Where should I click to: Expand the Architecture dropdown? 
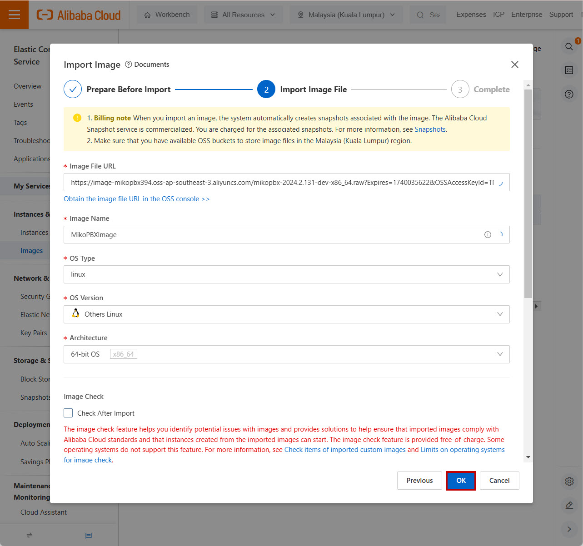pos(286,354)
